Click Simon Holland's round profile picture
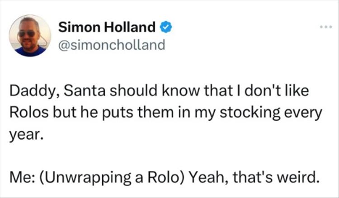 coord(30,36)
